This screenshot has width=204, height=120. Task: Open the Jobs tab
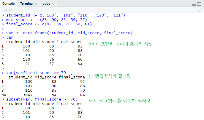(x=46, y=4)
